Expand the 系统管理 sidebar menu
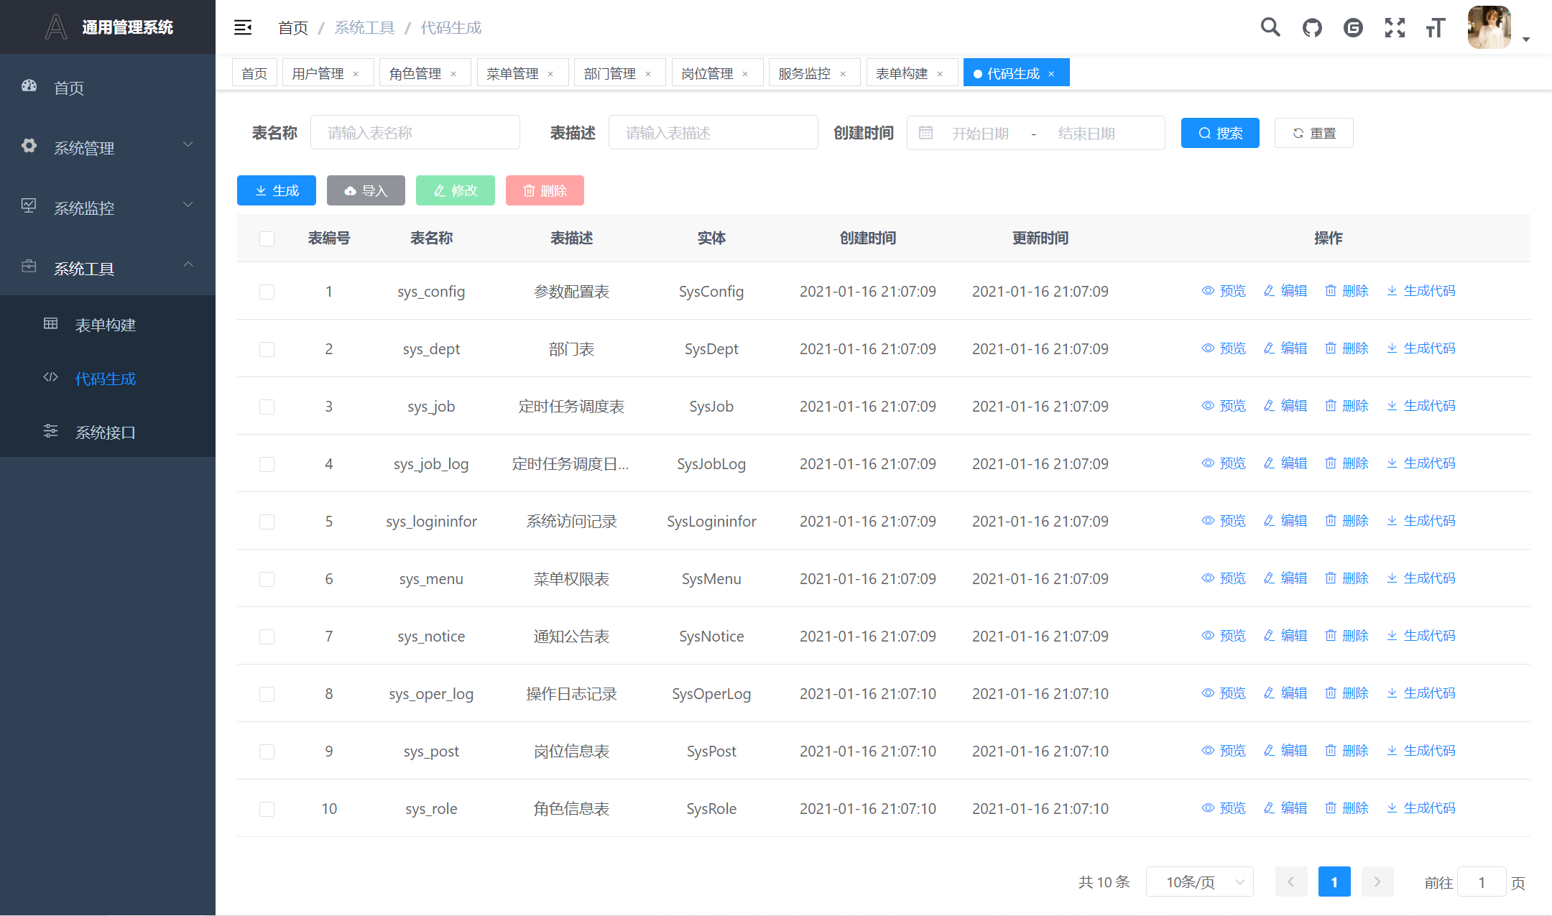1552x916 pixels. pos(108,147)
